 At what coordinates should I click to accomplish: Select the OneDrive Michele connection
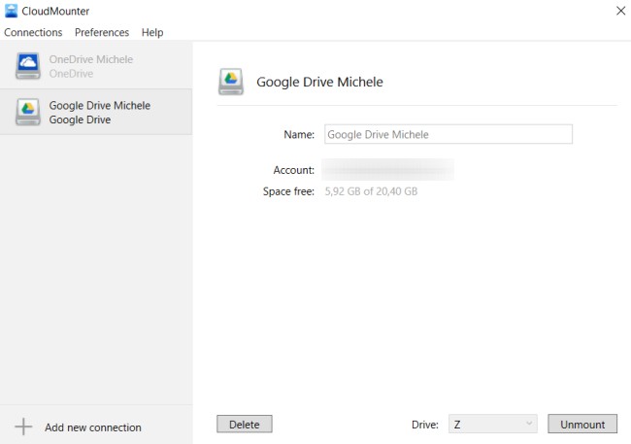pos(96,66)
